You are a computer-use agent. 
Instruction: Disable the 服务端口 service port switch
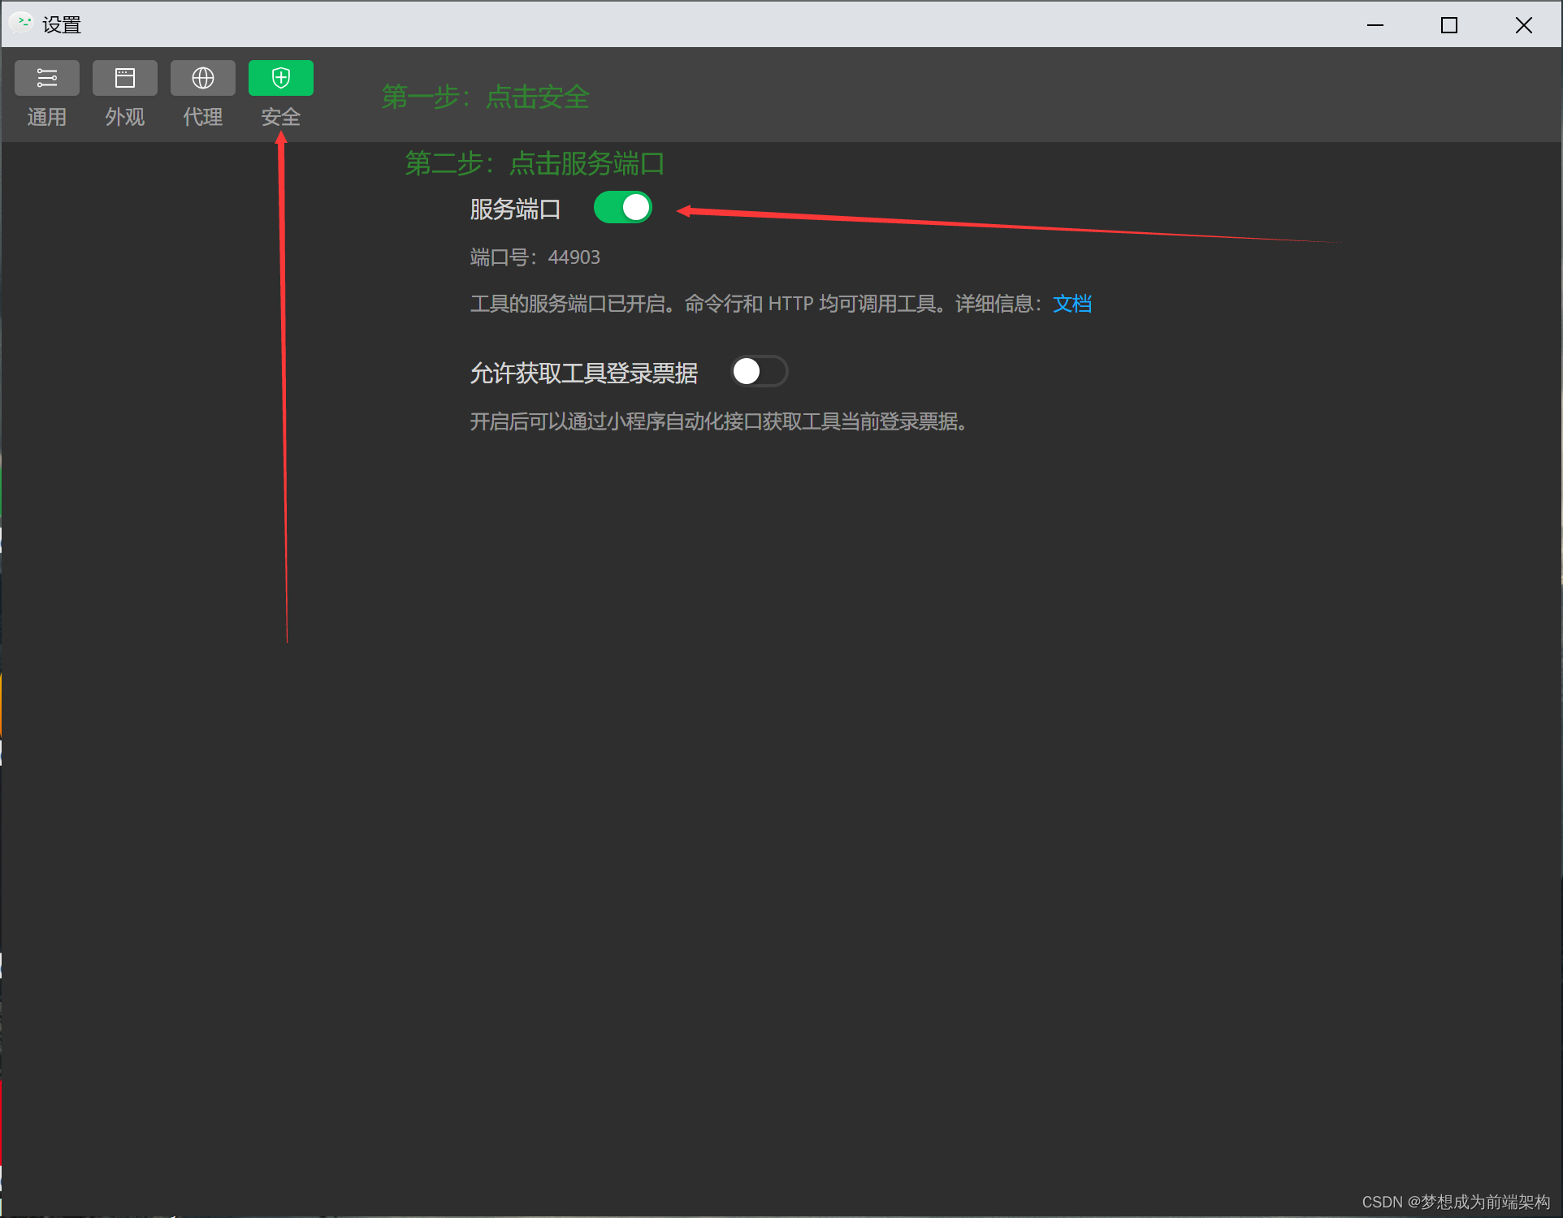tap(623, 208)
